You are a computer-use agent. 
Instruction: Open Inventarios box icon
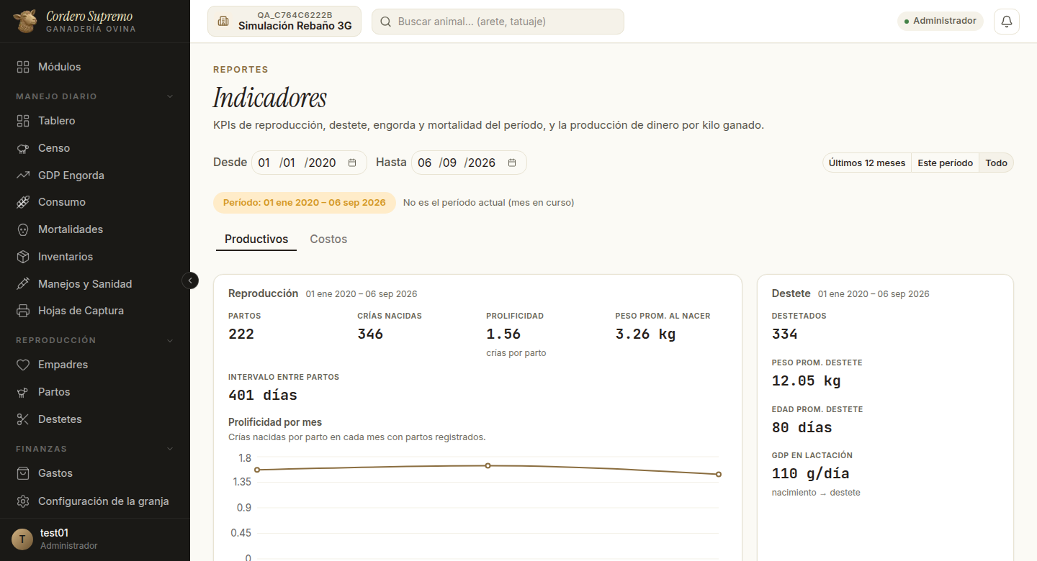tap(23, 257)
